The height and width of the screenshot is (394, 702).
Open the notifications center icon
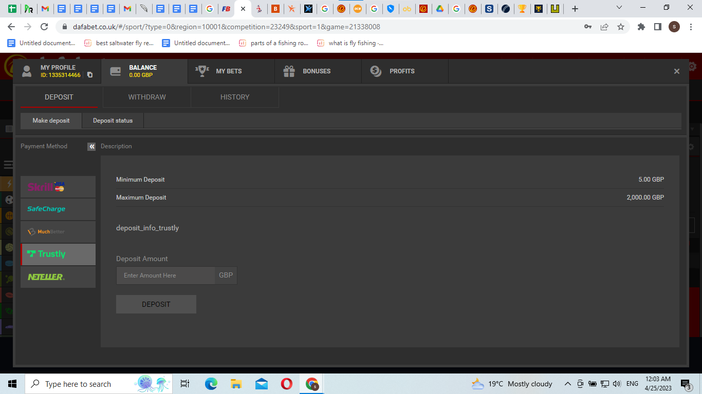[x=686, y=384]
